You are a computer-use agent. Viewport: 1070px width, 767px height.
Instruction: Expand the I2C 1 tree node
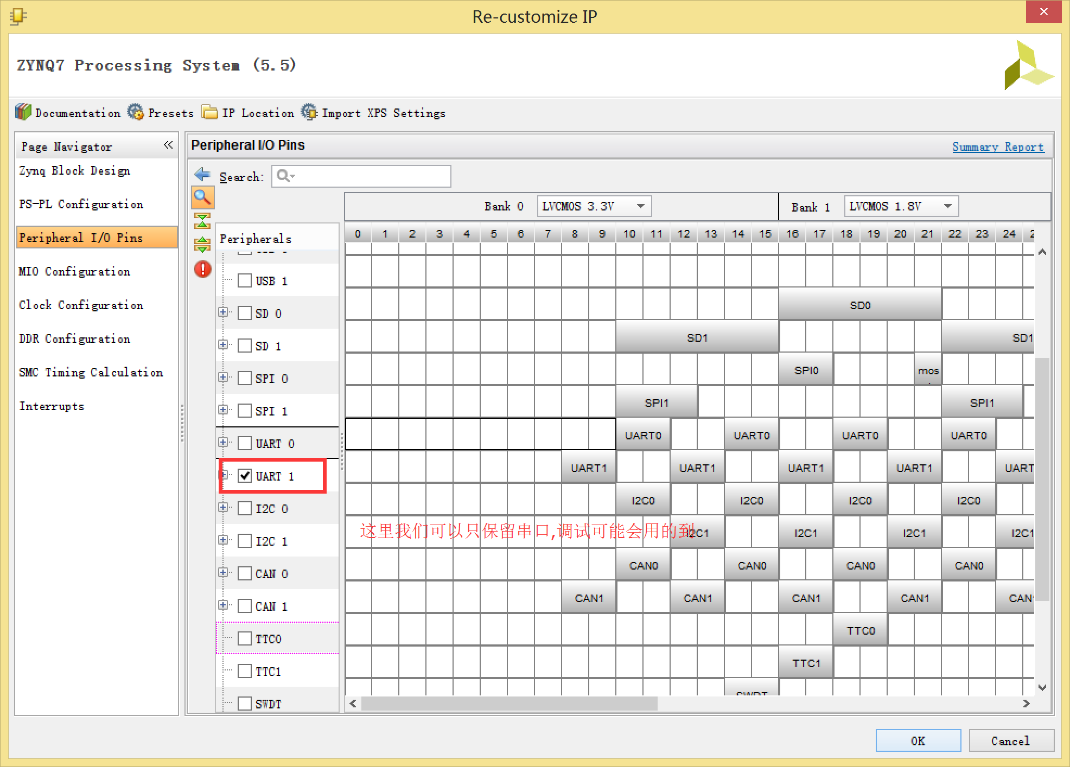222,540
